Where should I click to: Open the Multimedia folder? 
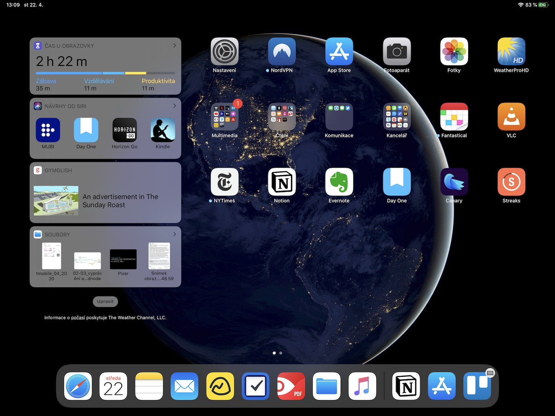[x=225, y=117]
